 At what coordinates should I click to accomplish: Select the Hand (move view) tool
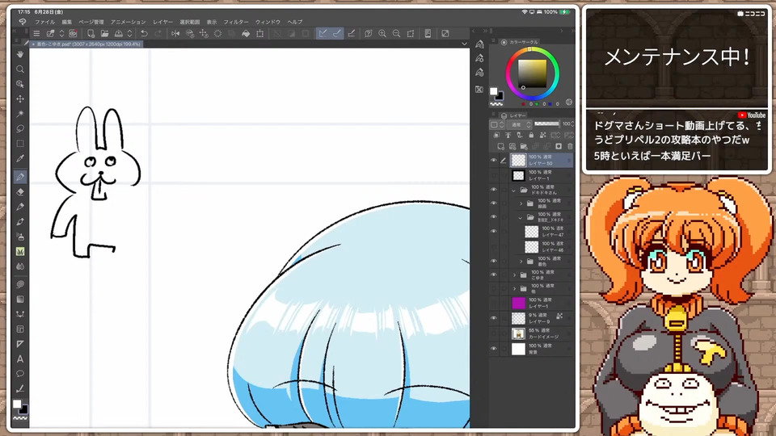click(x=20, y=54)
